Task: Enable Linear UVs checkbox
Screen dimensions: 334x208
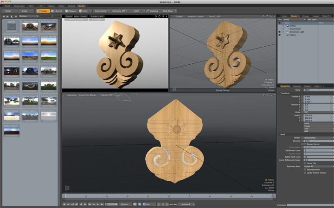Action: [x=305, y=163]
